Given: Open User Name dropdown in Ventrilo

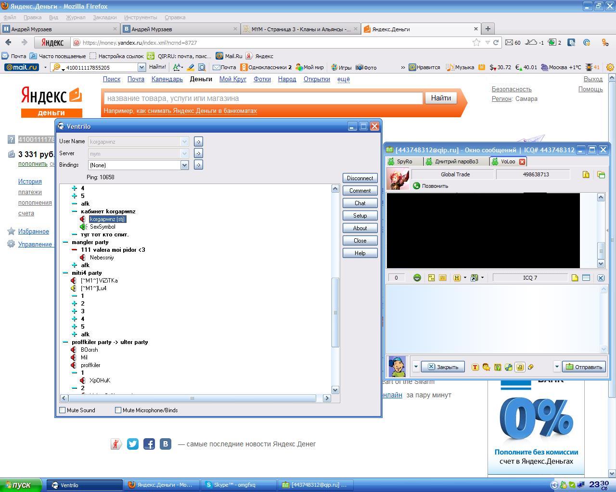Looking at the screenshot, I should [x=184, y=142].
